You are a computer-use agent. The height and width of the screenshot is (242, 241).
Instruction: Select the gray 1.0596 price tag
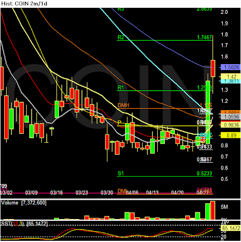coord(230,117)
